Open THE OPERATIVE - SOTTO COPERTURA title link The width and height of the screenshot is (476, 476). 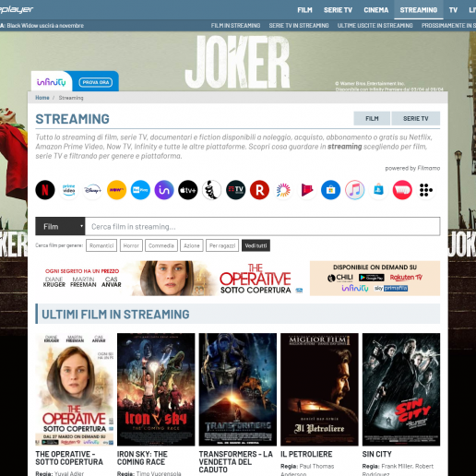(x=69, y=458)
